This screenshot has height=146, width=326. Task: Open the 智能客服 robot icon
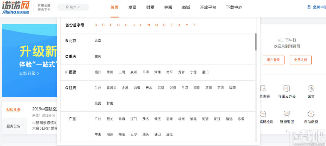pos(287,114)
